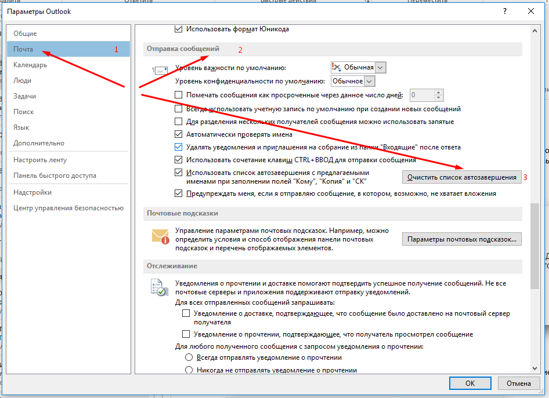Open Параметры почтовых подсказок button
The image size is (549, 398).
[462, 239]
